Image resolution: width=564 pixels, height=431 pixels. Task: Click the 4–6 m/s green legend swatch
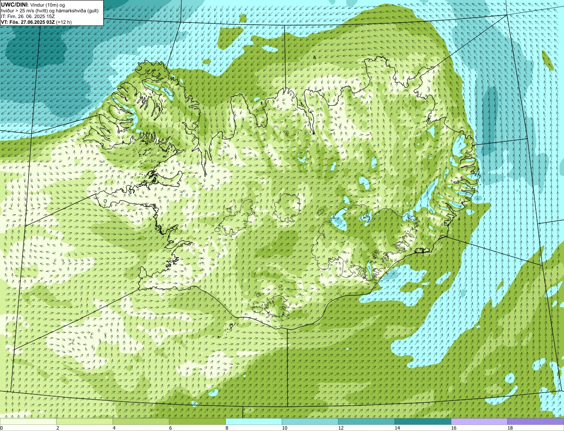click(x=141, y=421)
